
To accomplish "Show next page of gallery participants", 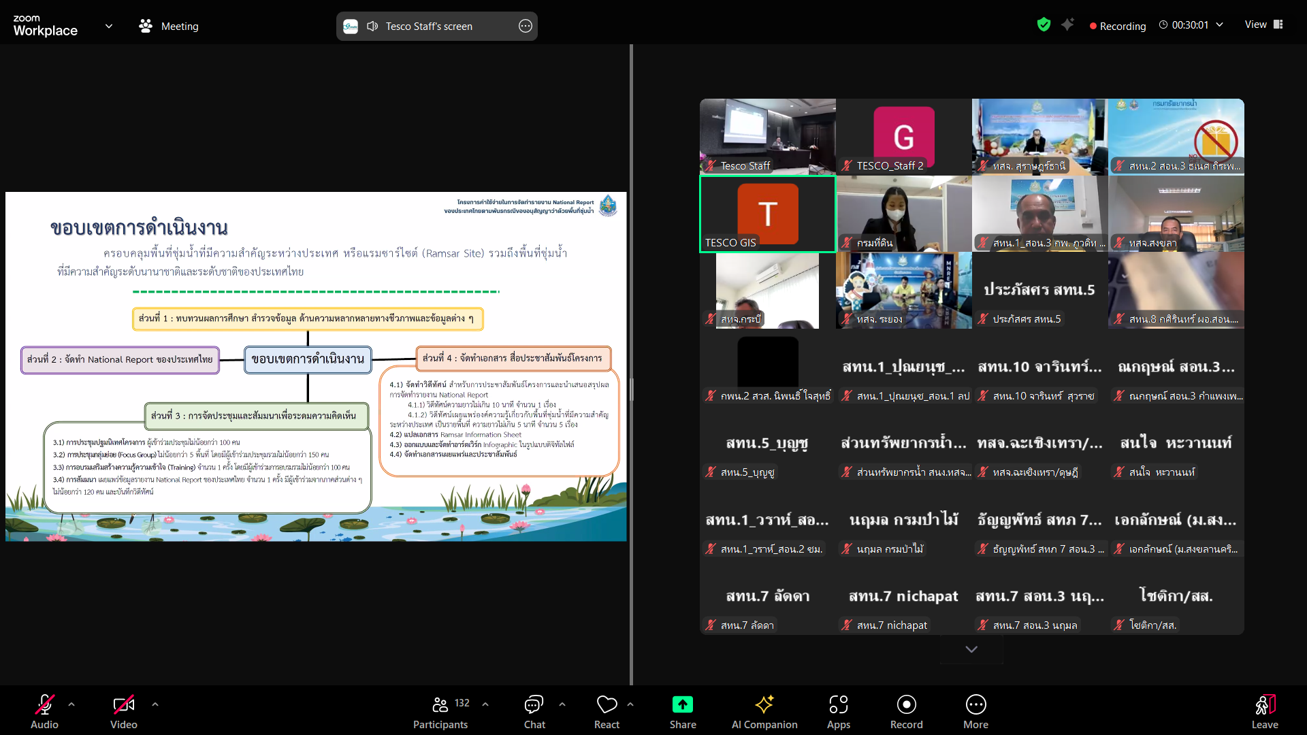I will pos(971,649).
